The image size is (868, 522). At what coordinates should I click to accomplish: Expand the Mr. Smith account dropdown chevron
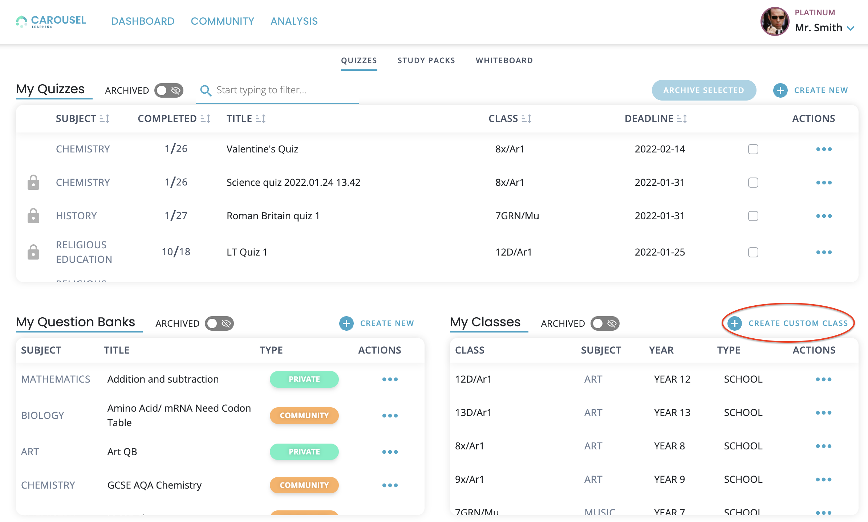851,28
